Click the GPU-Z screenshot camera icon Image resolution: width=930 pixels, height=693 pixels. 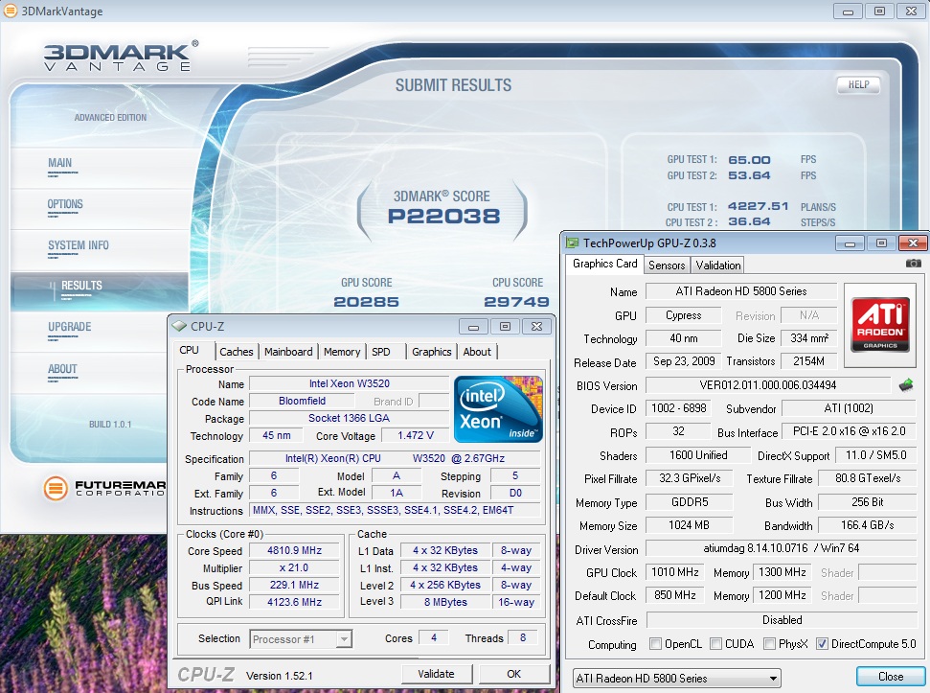(x=914, y=263)
